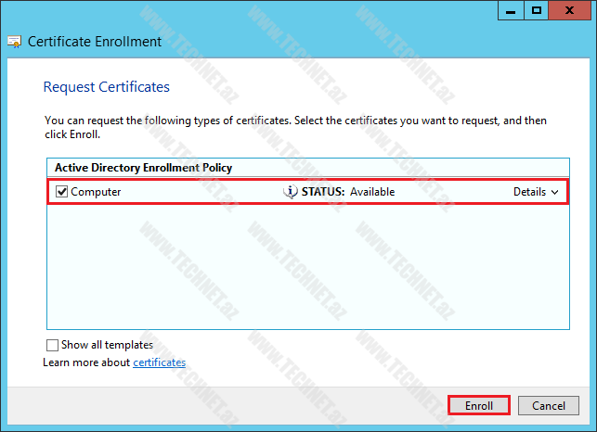The image size is (597, 432).
Task: Click the Certificate Enrollment window title text
Action: coord(95,42)
